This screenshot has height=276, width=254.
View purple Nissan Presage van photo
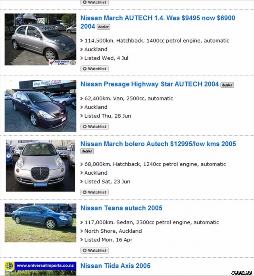click(40, 106)
